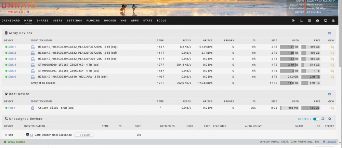The width and height of the screenshot is (342, 148).
Task: Switch to the Docker tab
Action: [x=110, y=21]
